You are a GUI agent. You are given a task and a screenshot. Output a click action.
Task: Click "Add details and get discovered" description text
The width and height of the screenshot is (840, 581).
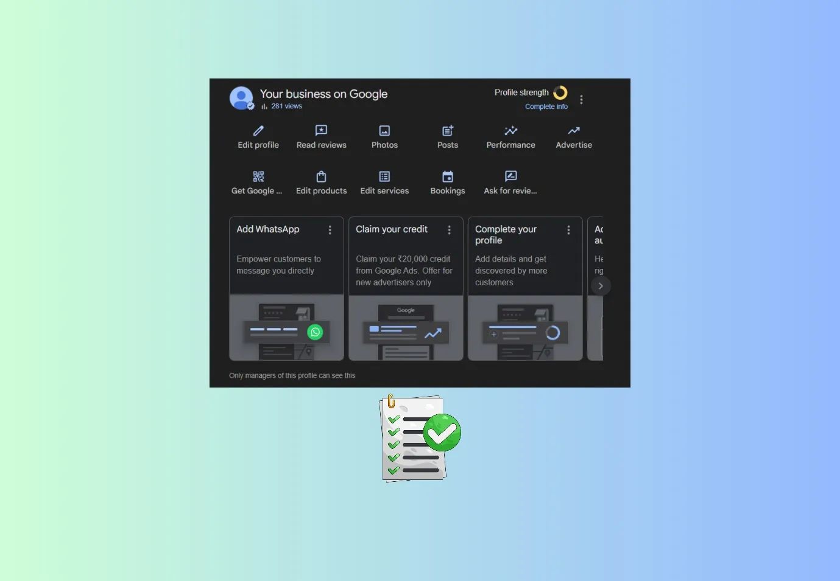[511, 271]
